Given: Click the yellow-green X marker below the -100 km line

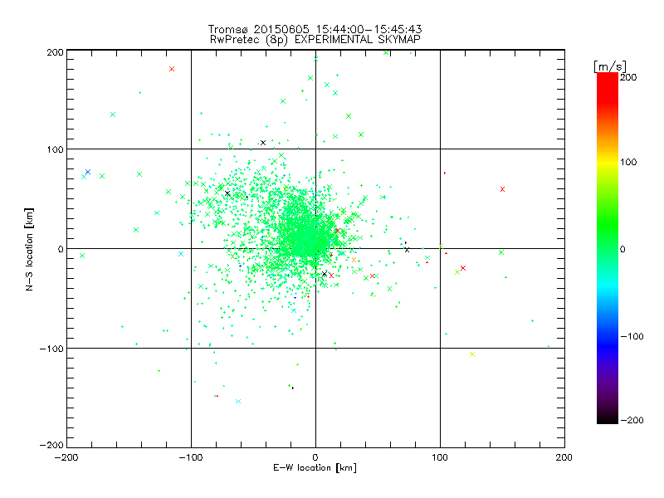Looking at the screenshot, I should coord(472,354).
